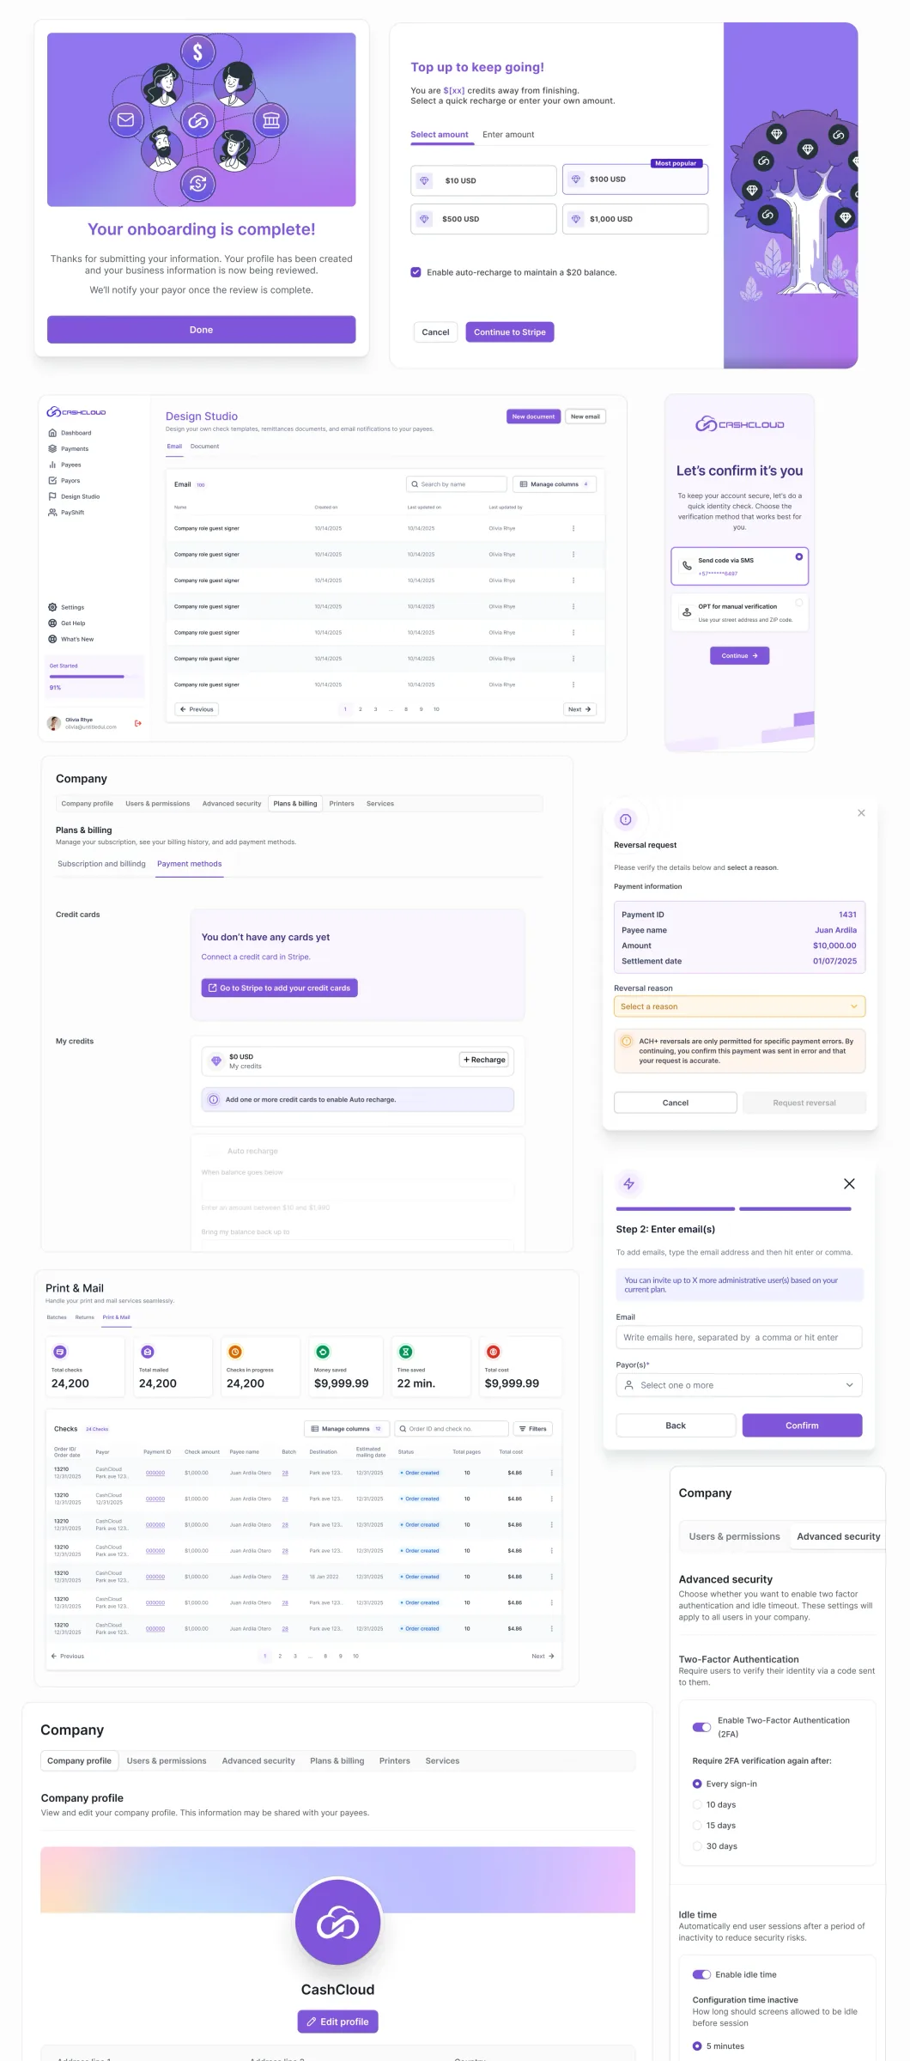Click the Done button on onboarding card
Screen dimensions: 910x2061
click(x=201, y=330)
